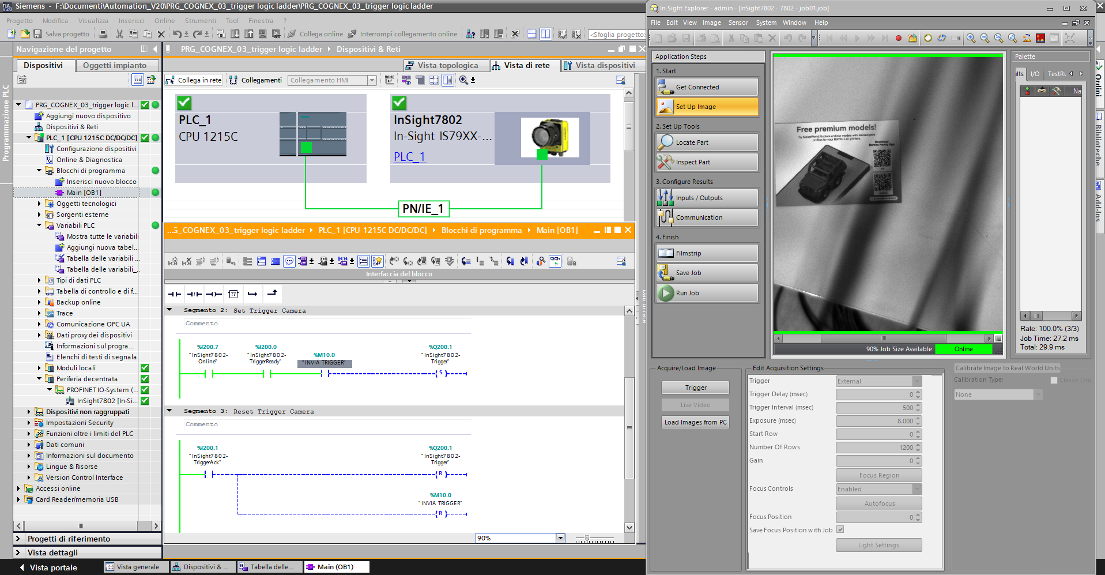
Task: Open the Image menu in In-Sight Explorer
Action: point(711,22)
